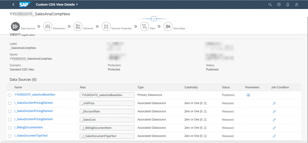Select the Next Steps icon

click(x=168, y=26)
